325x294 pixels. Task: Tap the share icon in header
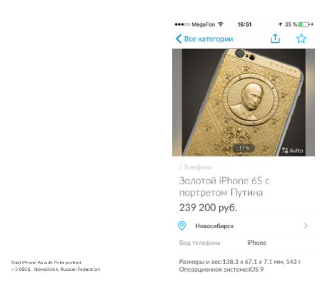tap(275, 38)
